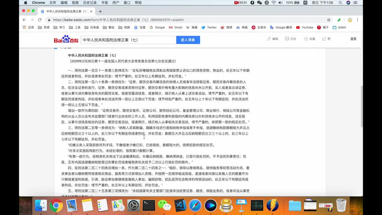The height and width of the screenshot is (215, 382).
Task: Click the 编辑 pencil icon
Action: (269, 39)
